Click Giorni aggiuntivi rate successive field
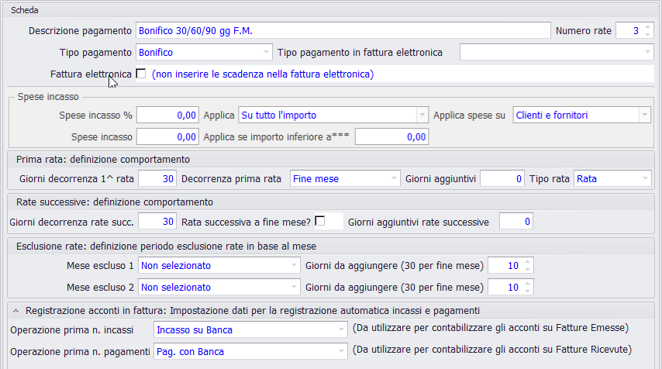The height and width of the screenshot is (369, 662). coord(516,222)
